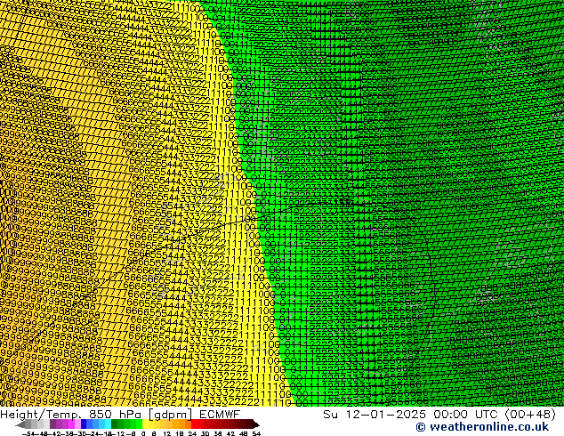Click the 0 value on the legend scale
Screen dimensions: 564x436
[x=142, y=432]
